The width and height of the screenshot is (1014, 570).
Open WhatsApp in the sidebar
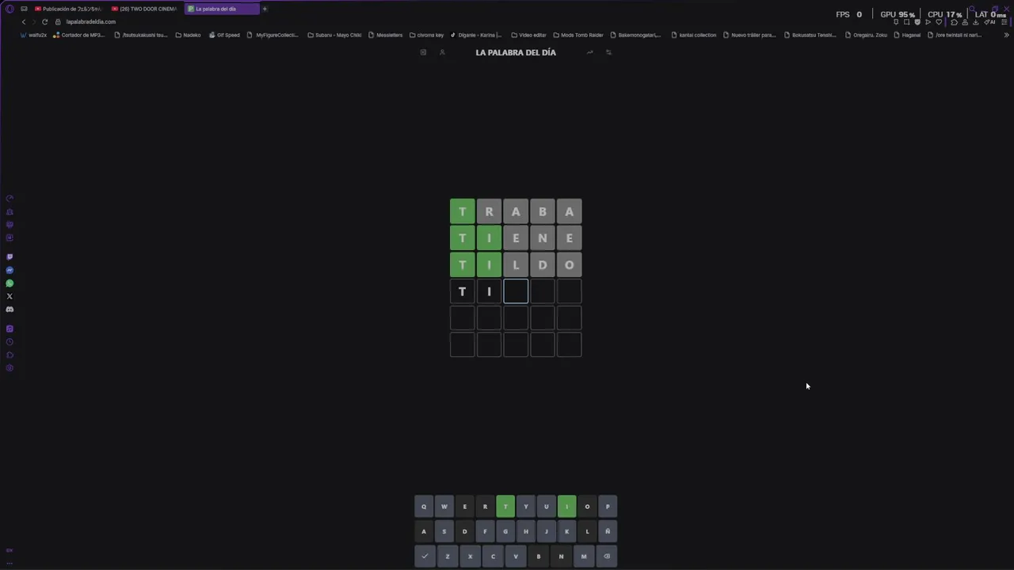coord(10,283)
